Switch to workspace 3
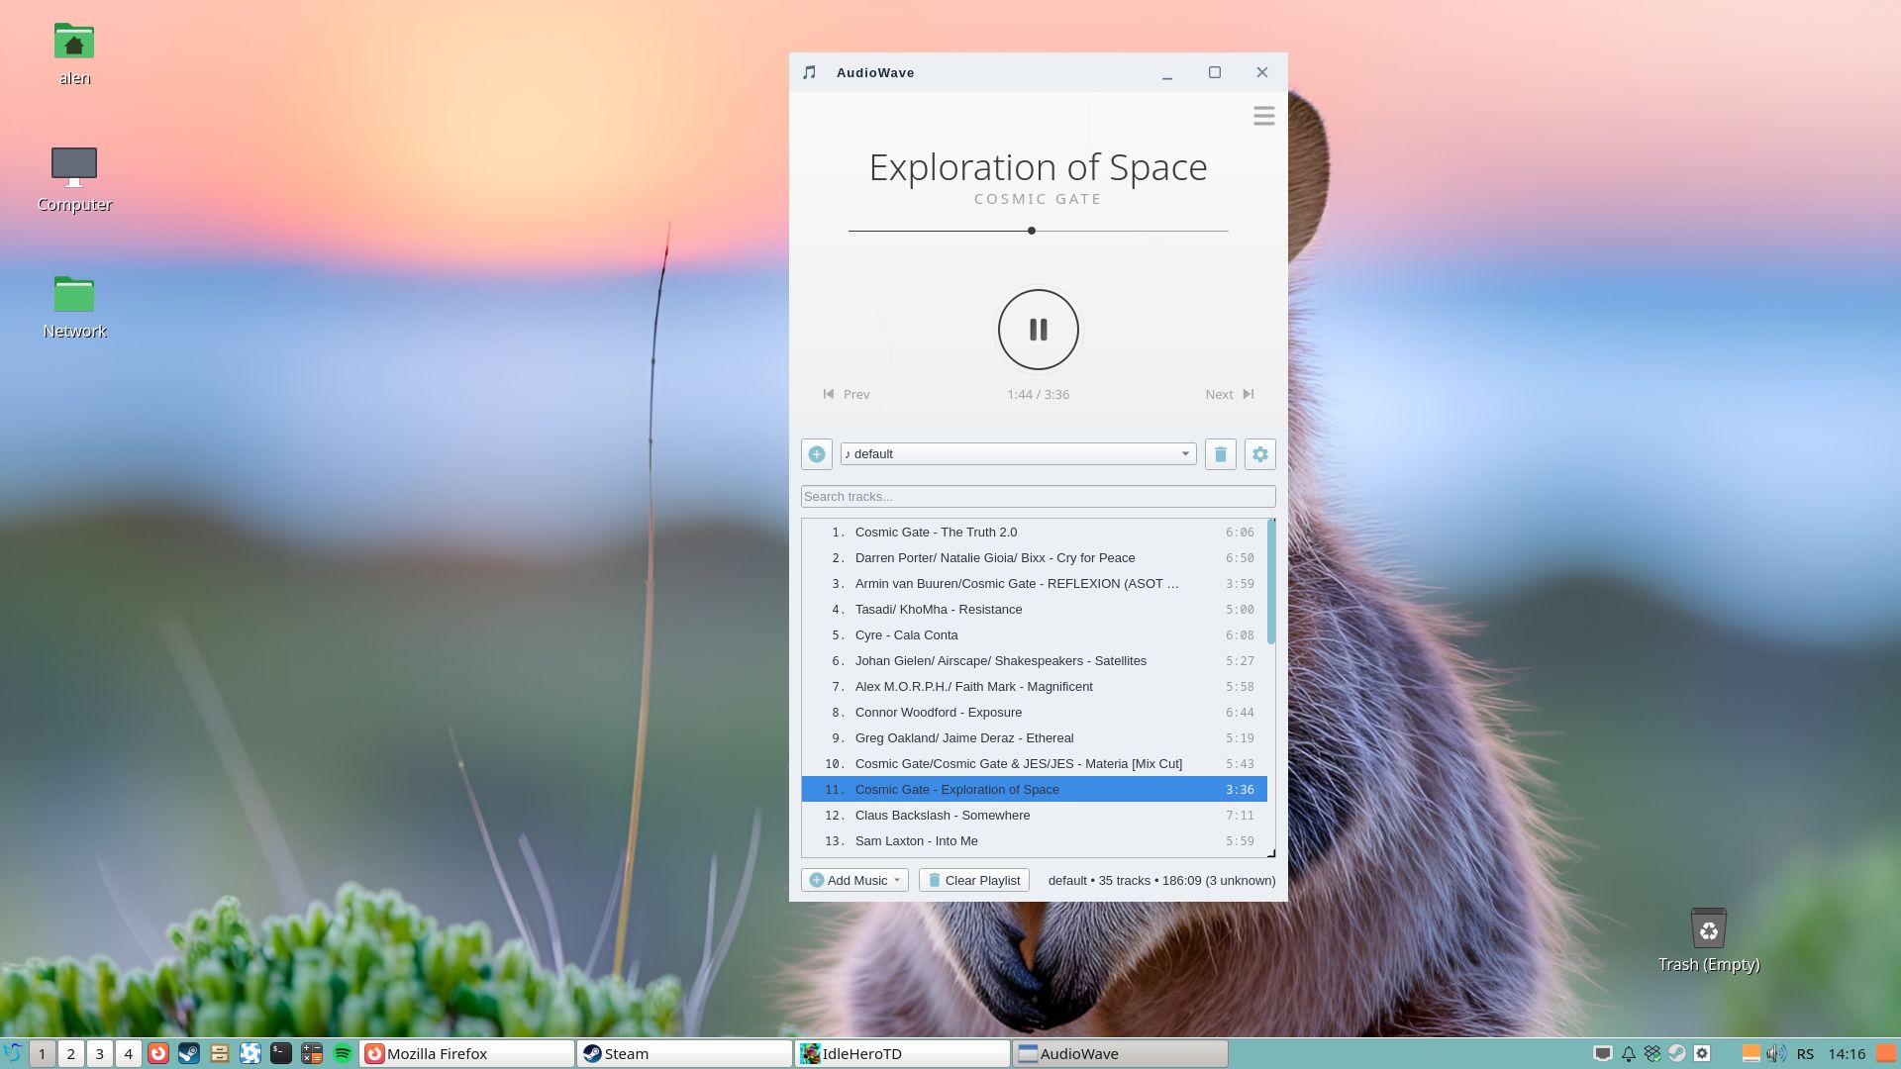1901x1069 pixels. pyautogui.click(x=99, y=1053)
